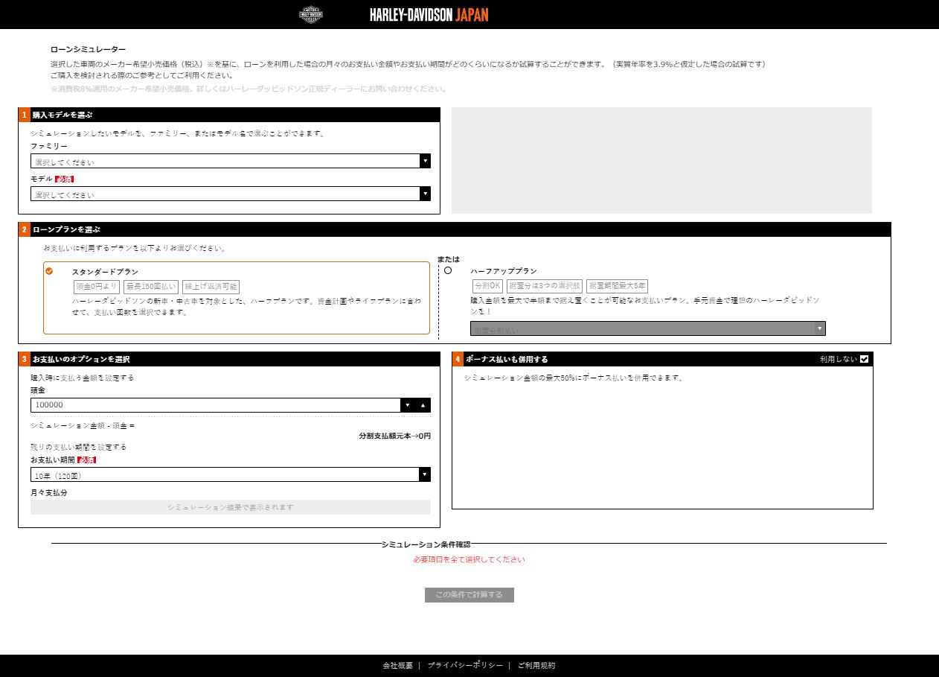Click the 据置期間最大5年 tag
This screenshot has height=677, width=939.
click(x=617, y=286)
